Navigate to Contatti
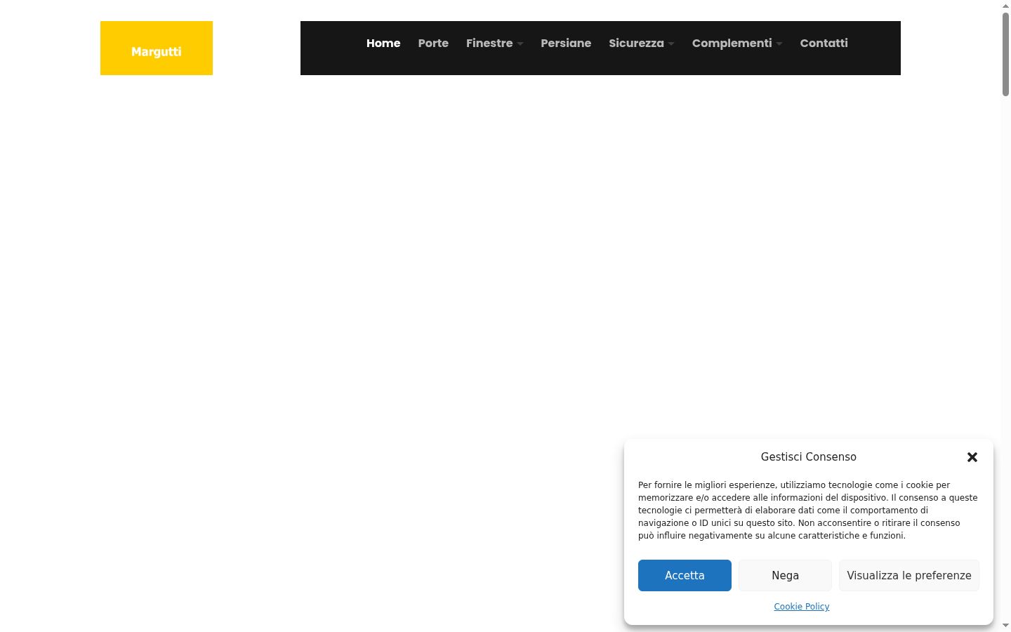1011x632 pixels. click(824, 43)
